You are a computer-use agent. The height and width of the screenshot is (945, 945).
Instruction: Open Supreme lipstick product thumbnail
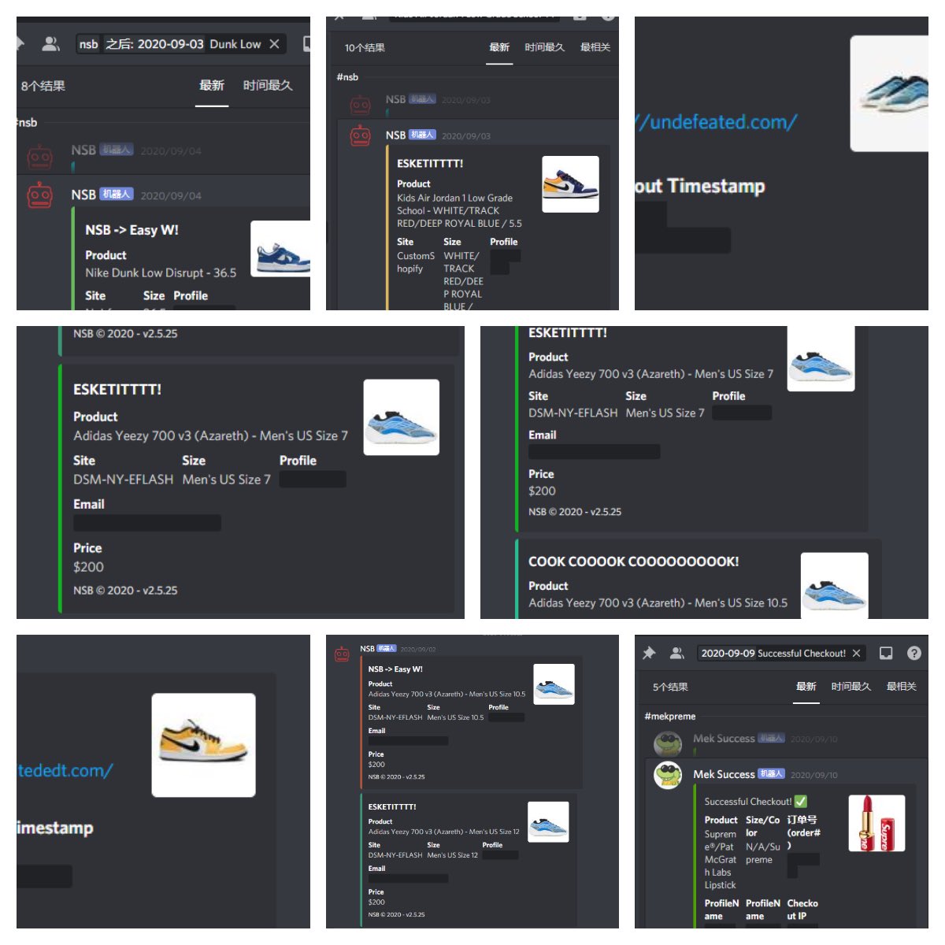click(x=876, y=823)
